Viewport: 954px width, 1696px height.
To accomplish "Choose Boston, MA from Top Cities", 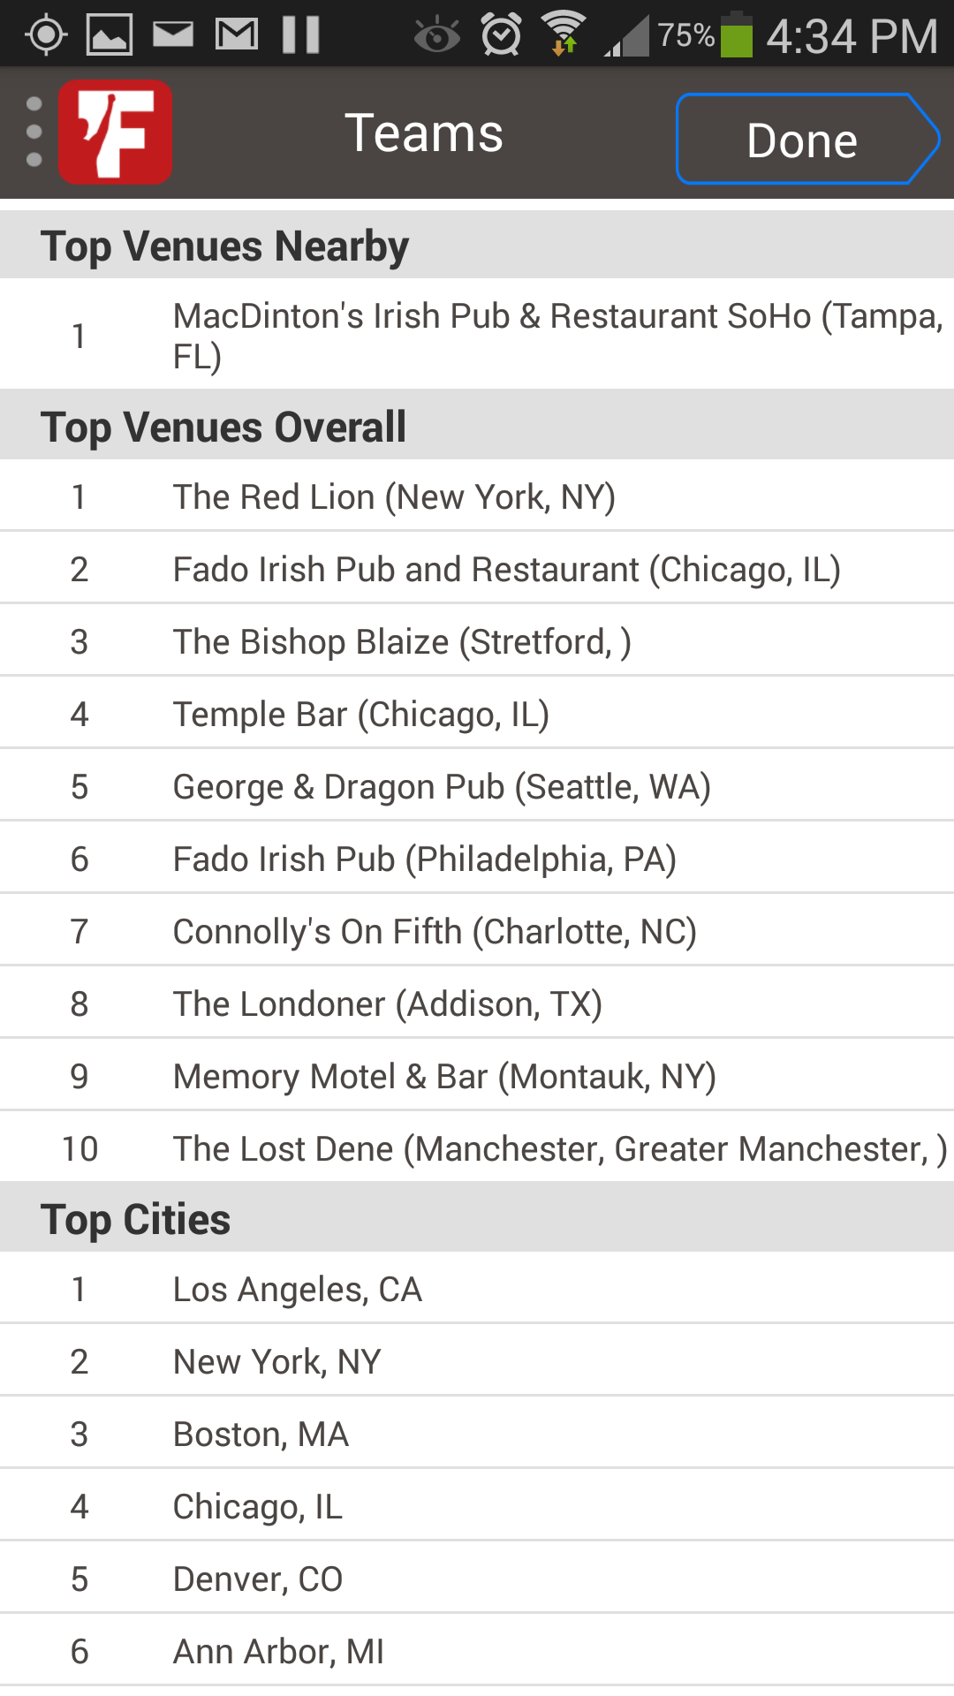I will click(x=261, y=1435).
